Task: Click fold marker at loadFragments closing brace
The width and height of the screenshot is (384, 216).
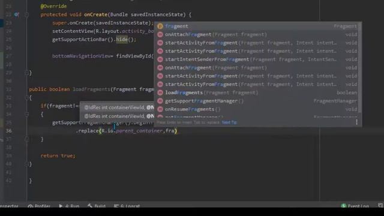Action: (x=26, y=164)
